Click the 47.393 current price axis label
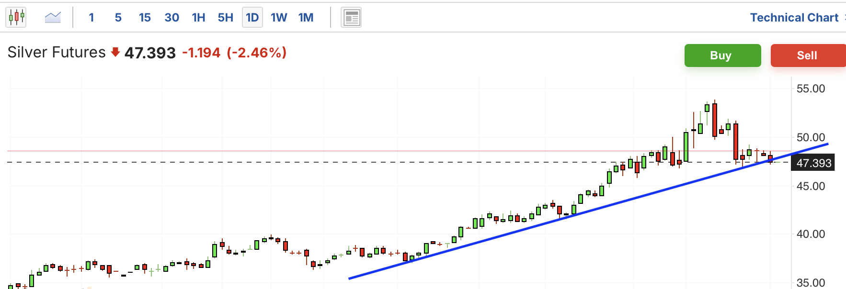Image resolution: width=846 pixels, height=289 pixels. pyautogui.click(x=813, y=163)
